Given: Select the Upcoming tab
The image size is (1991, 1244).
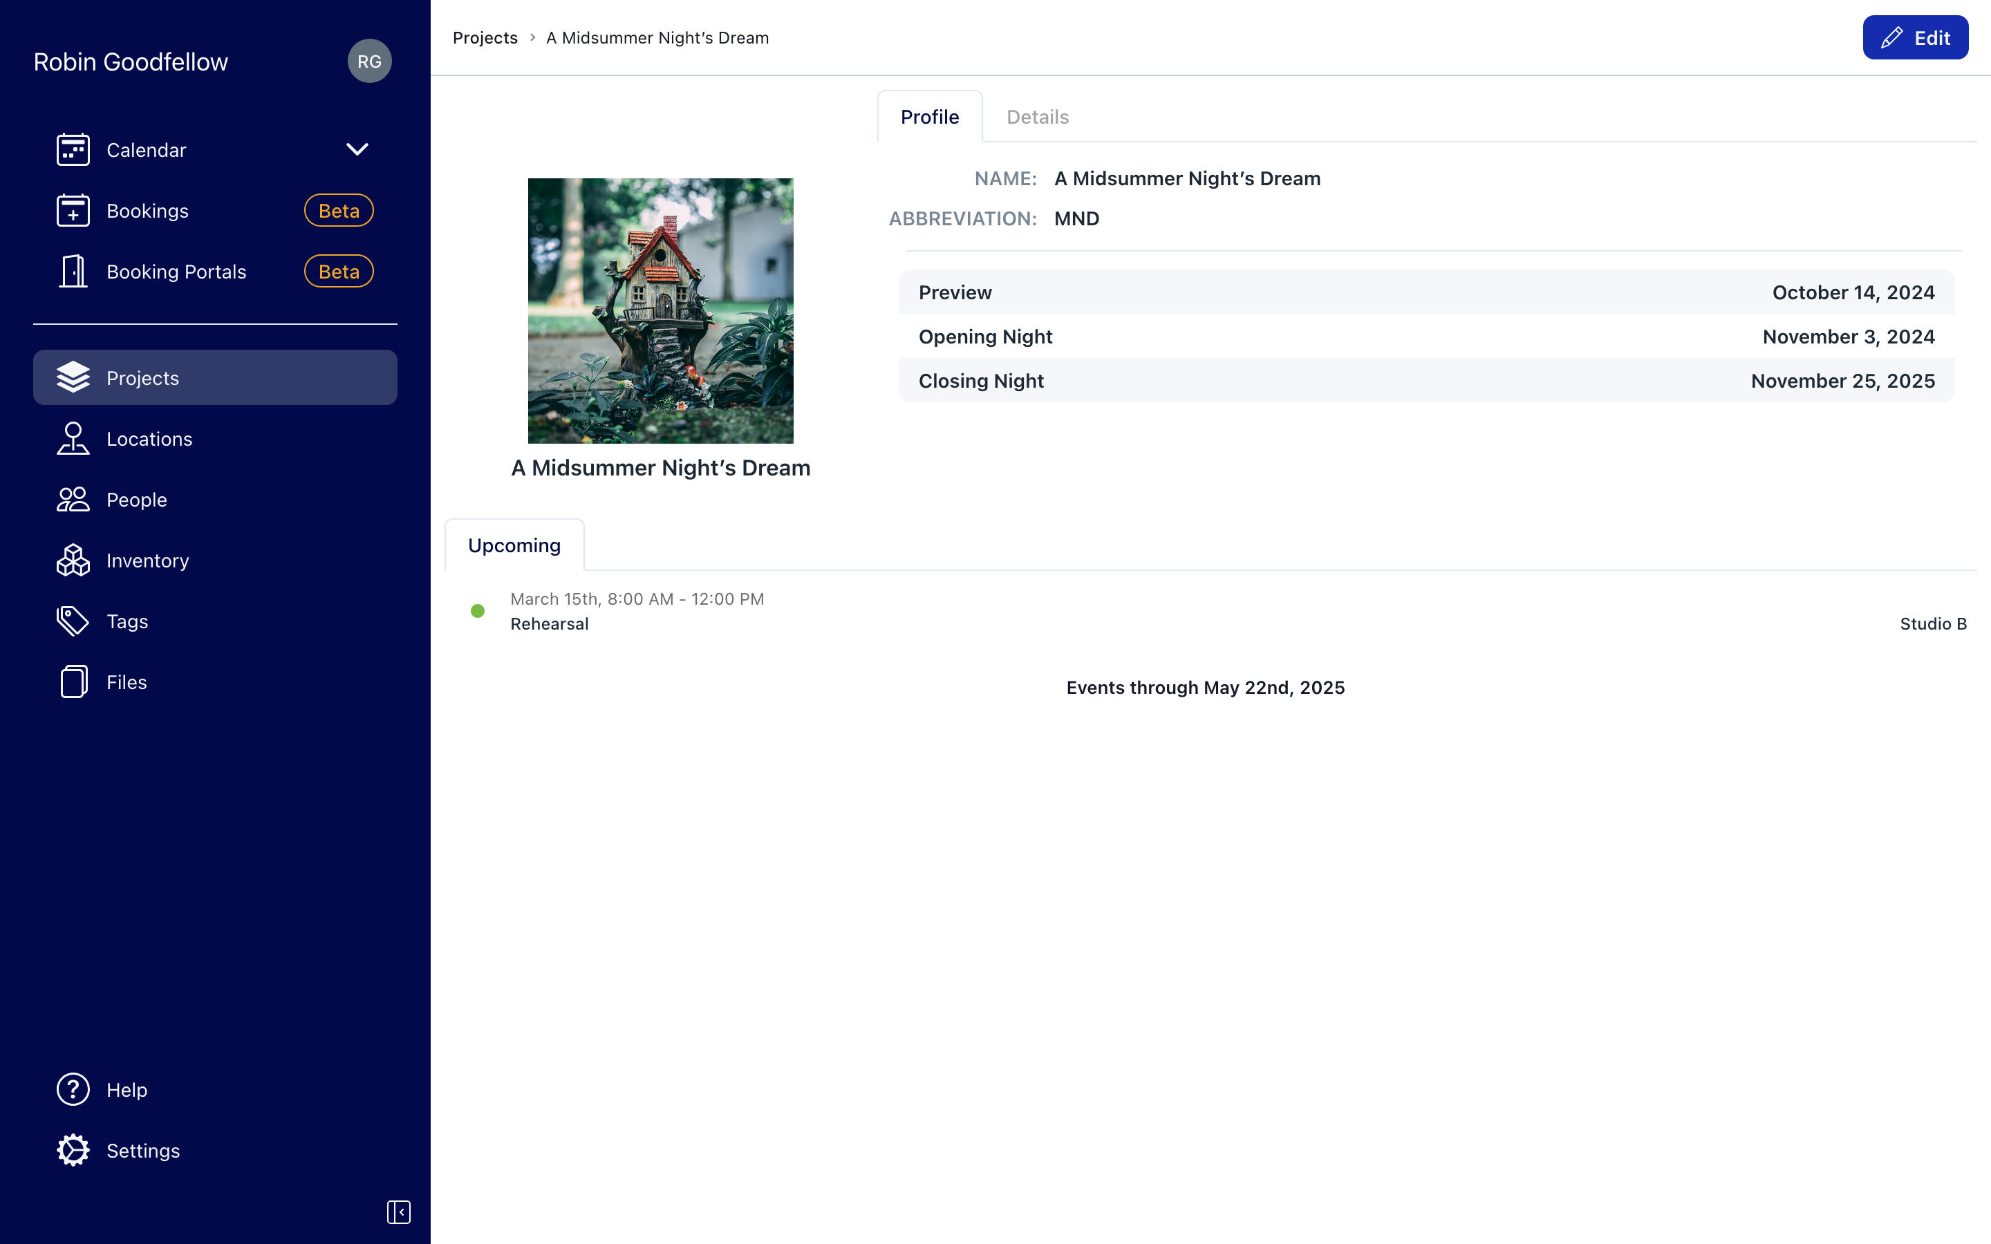Looking at the screenshot, I should tap(514, 545).
